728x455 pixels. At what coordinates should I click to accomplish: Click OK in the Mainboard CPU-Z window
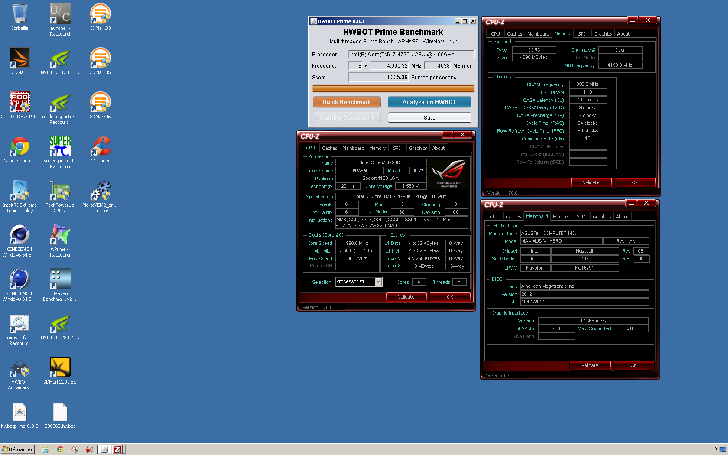634,365
